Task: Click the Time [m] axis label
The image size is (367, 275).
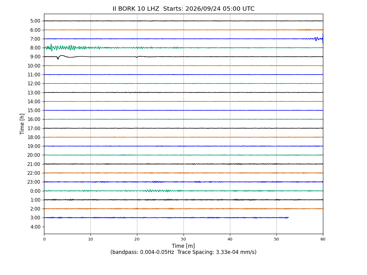Action: (183, 246)
